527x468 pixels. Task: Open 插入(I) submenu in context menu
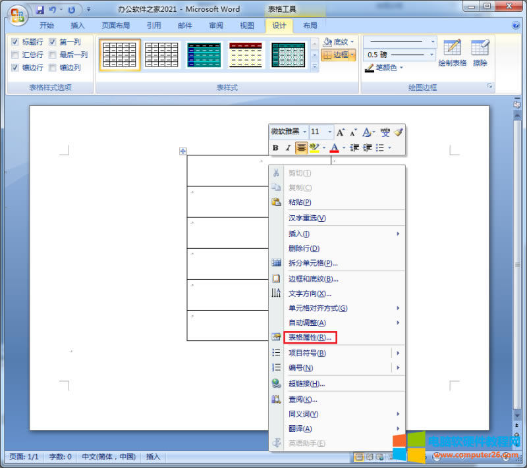tap(337, 234)
